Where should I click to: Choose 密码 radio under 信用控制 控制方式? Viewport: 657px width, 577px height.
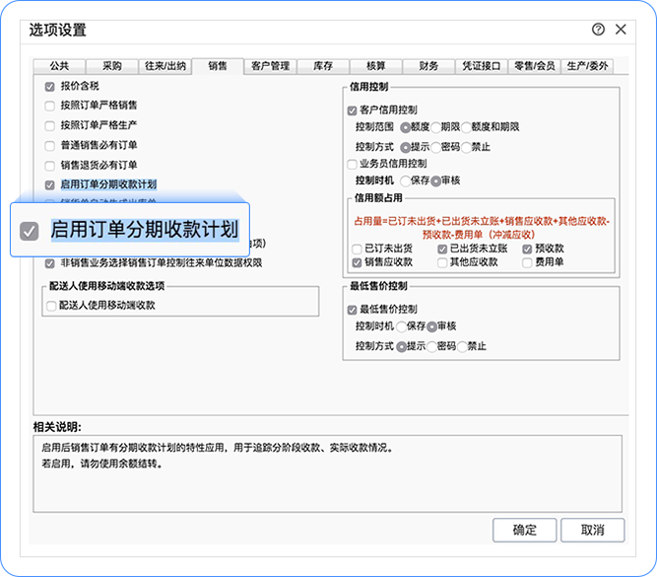[435, 147]
